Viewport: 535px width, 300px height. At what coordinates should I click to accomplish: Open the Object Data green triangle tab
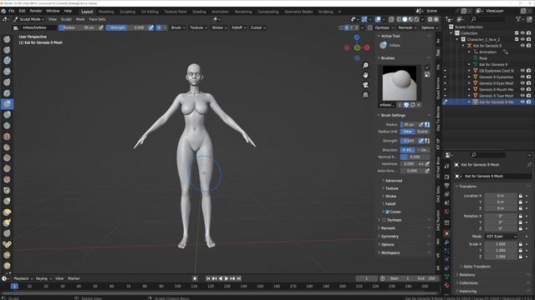(x=447, y=277)
